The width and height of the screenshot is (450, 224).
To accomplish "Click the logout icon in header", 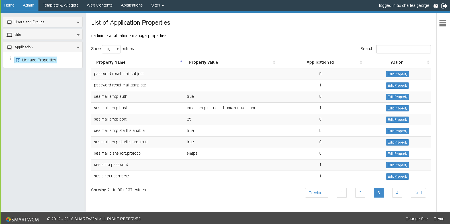I will click(x=444, y=6).
